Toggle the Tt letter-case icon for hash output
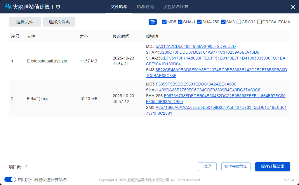This screenshot has width=299, height=185. 153,22
